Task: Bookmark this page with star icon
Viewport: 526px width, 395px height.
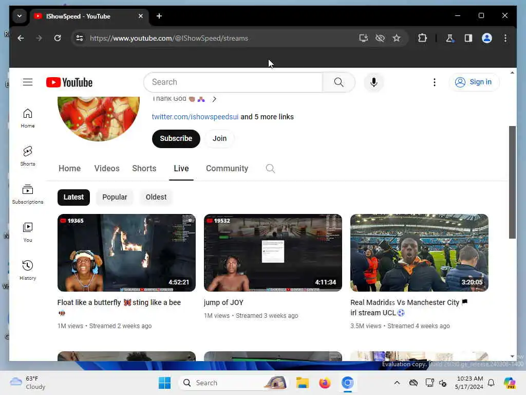Action: [x=397, y=38]
